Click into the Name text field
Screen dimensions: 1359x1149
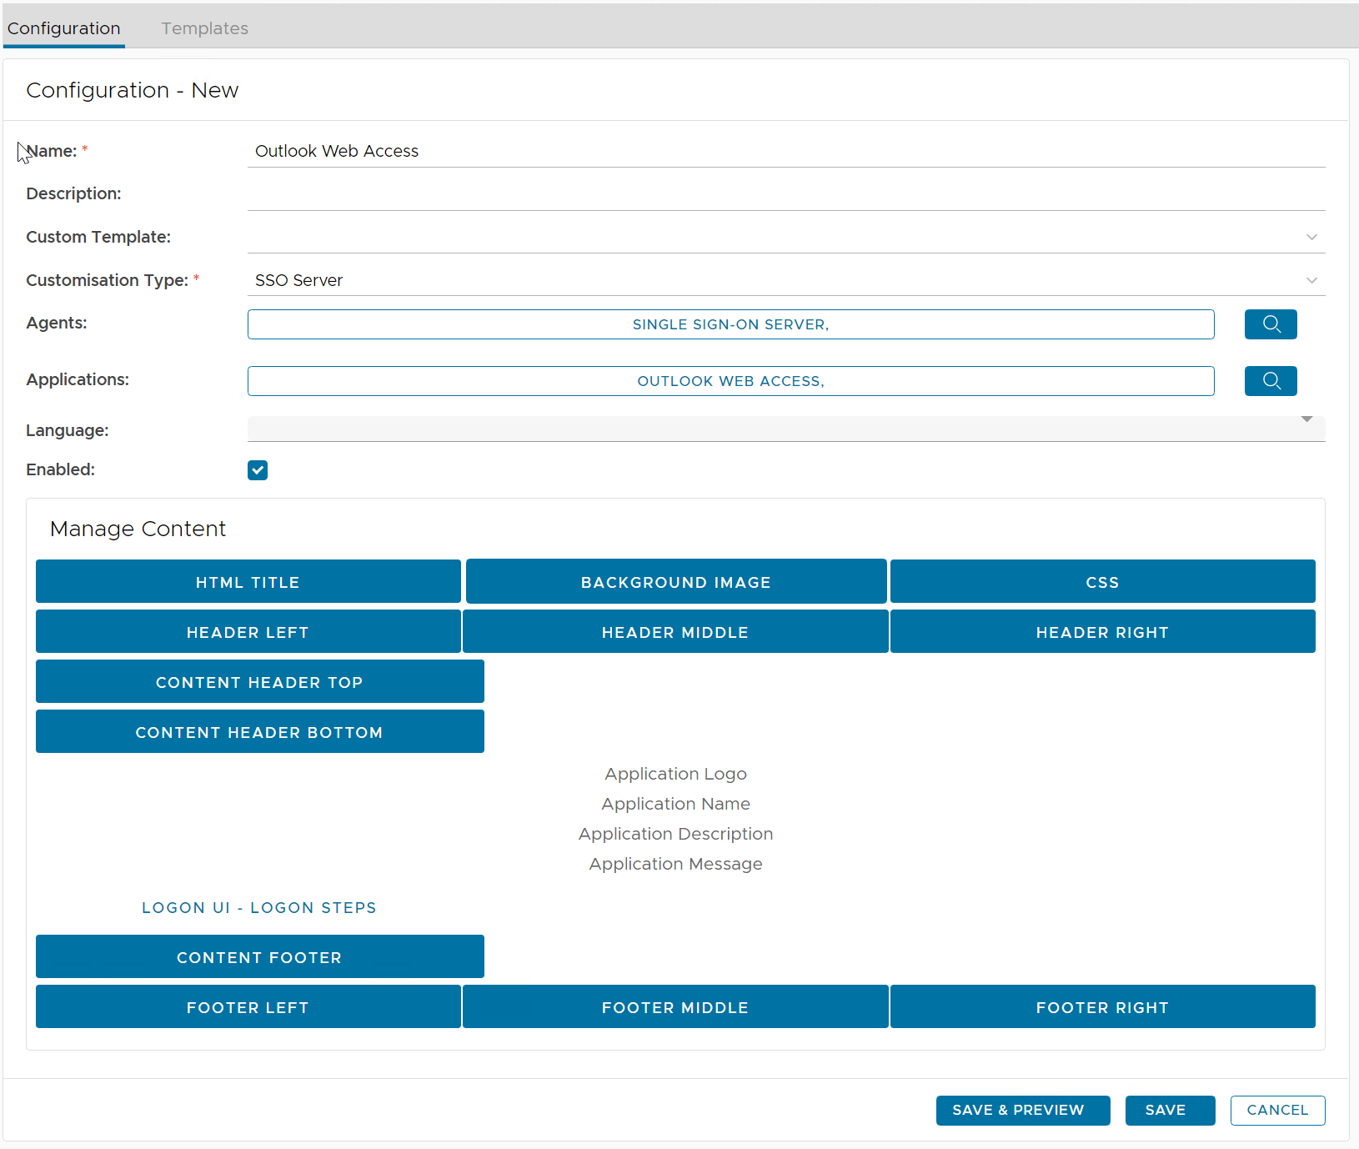point(785,151)
